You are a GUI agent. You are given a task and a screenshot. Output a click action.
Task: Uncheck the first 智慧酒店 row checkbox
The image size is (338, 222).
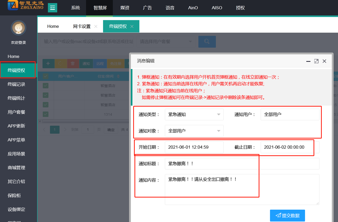[x=46, y=86]
